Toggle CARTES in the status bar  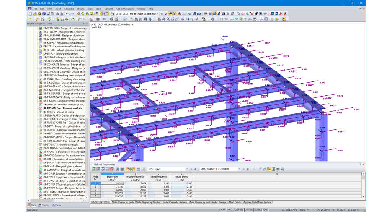239,210
